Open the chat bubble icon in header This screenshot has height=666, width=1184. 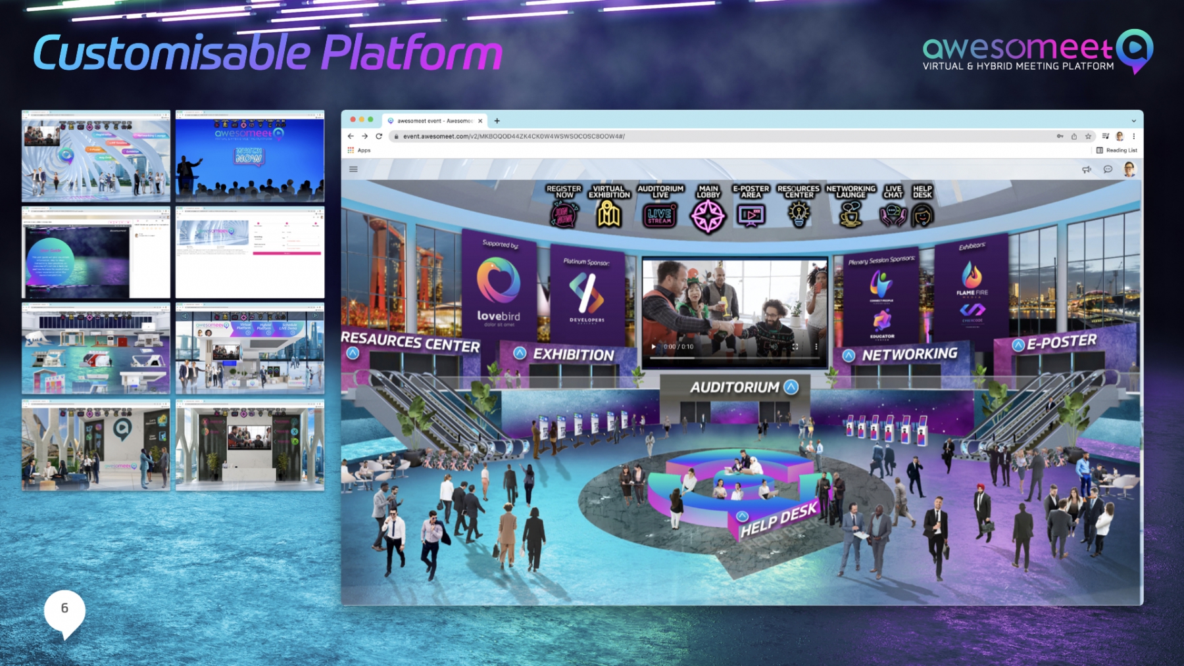1108,170
